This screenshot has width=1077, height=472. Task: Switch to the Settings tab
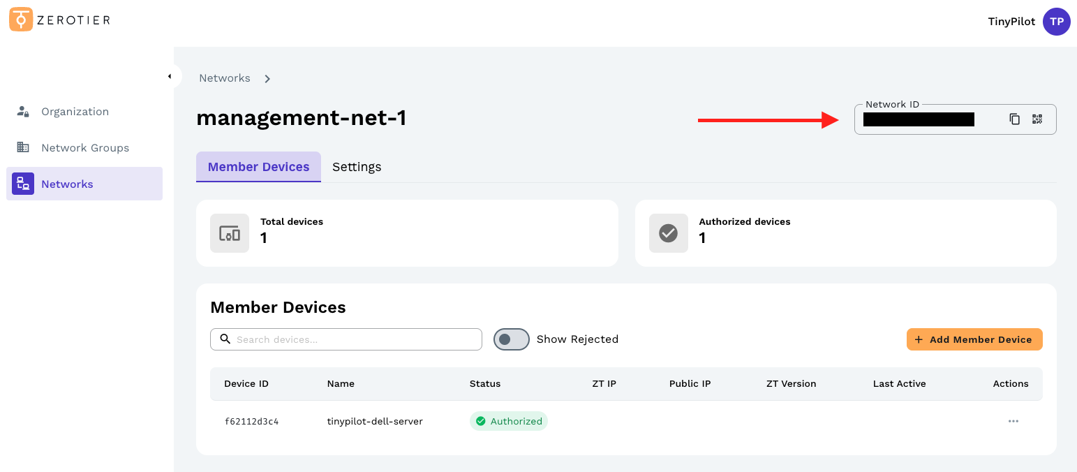(357, 166)
